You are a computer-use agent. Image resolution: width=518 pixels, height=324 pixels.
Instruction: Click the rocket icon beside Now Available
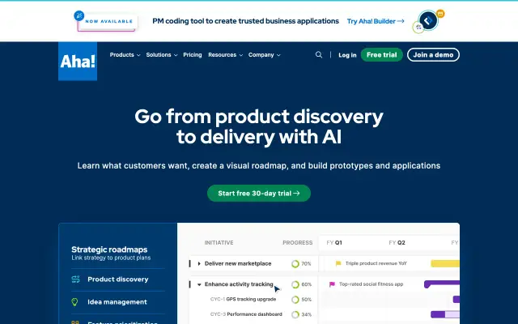point(79,15)
